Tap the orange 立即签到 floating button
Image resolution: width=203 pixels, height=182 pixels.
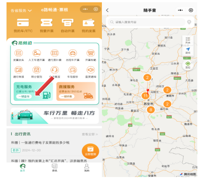90,151
